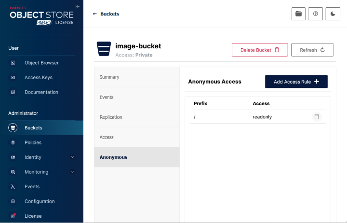Switch to the Summary tab
347x223 pixels.
[x=109, y=77]
